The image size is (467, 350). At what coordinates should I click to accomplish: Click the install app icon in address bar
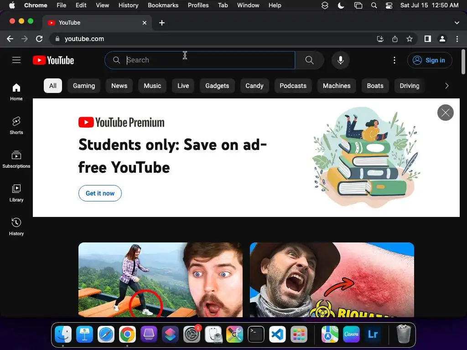pos(380,39)
